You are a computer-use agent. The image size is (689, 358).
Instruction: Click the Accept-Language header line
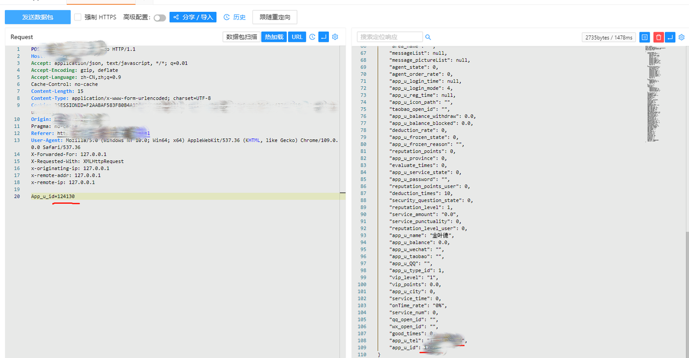pyautogui.click(x=76, y=77)
